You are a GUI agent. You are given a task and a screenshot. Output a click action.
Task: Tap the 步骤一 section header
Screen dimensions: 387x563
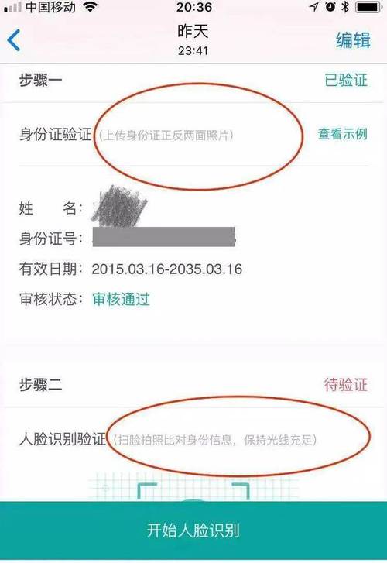[40, 80]
